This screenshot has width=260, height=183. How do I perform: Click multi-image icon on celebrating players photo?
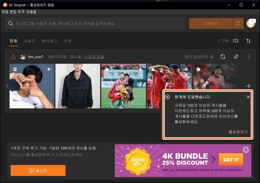point(153,69)
